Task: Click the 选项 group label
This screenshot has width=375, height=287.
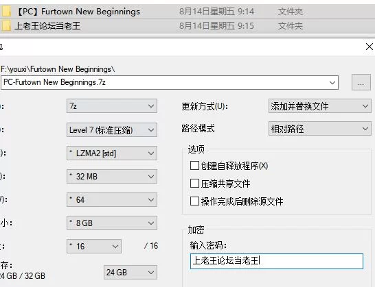Action: pos(196,149)
